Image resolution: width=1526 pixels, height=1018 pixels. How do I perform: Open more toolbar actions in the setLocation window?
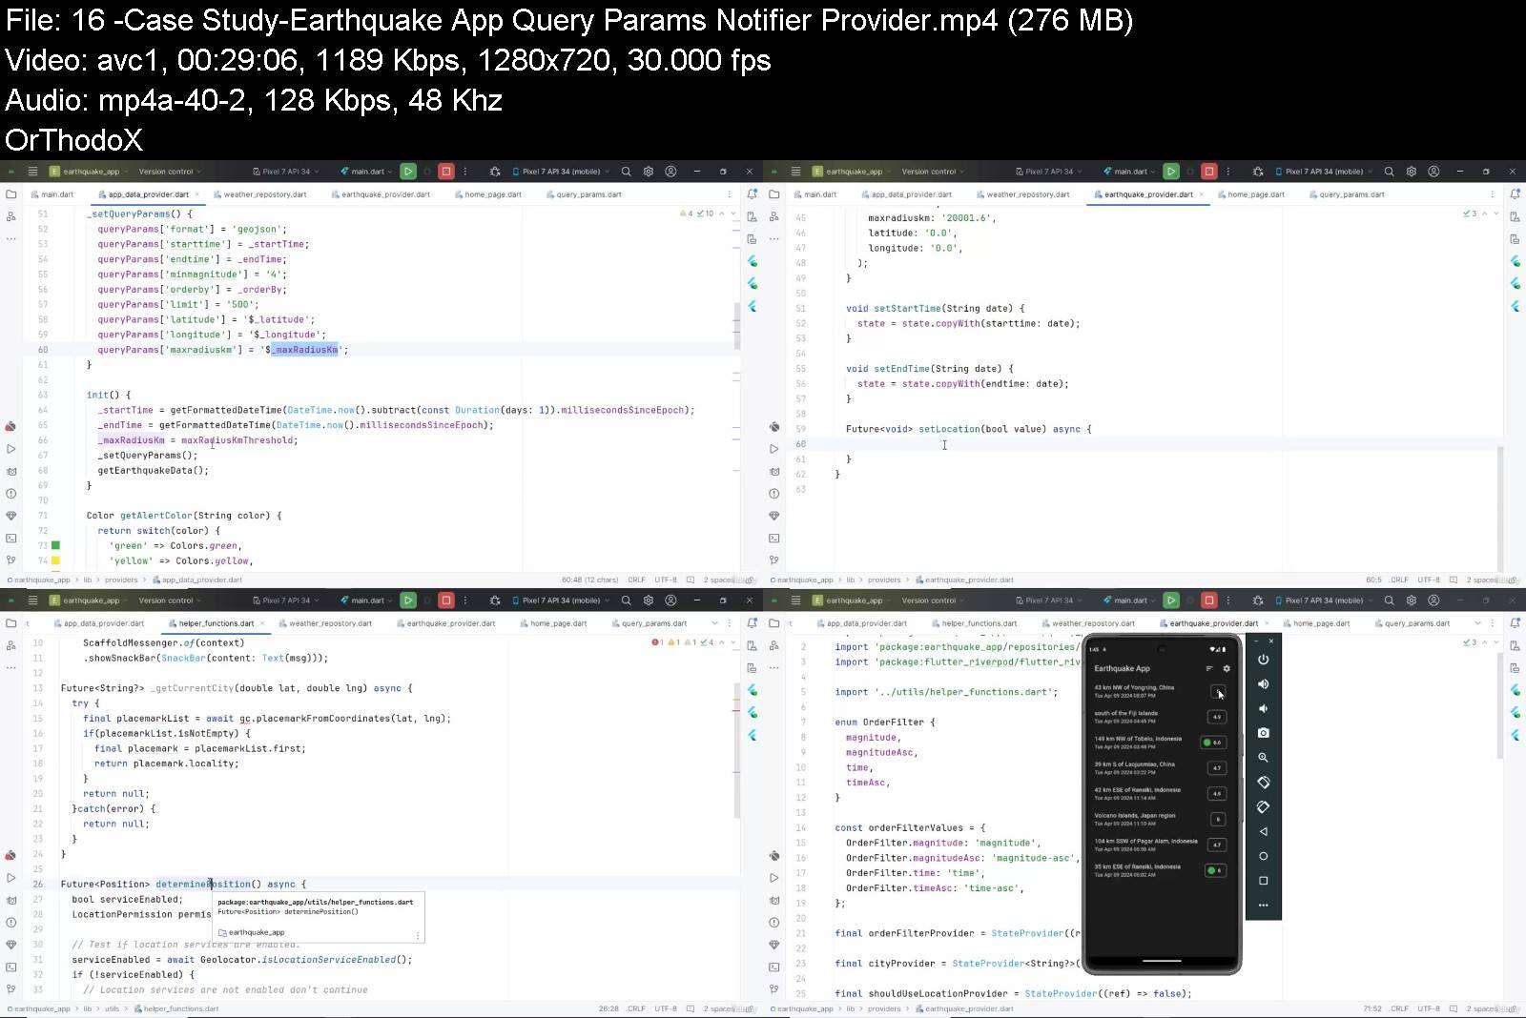(x=1228, y=172)
